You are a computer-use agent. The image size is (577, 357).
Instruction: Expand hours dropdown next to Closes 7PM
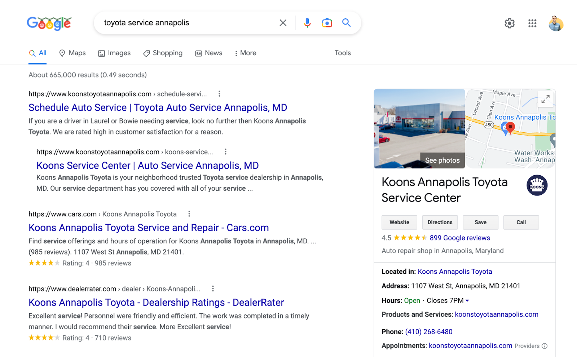click(467, 300)
